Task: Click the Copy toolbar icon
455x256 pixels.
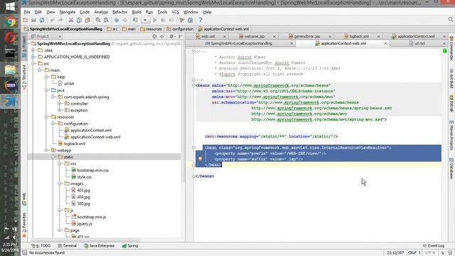Action: coord(79,20)
